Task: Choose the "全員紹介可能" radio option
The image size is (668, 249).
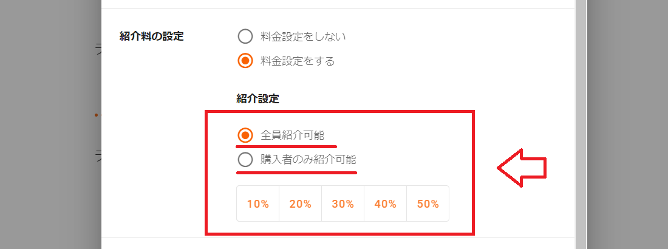Action: click(245, 135)
